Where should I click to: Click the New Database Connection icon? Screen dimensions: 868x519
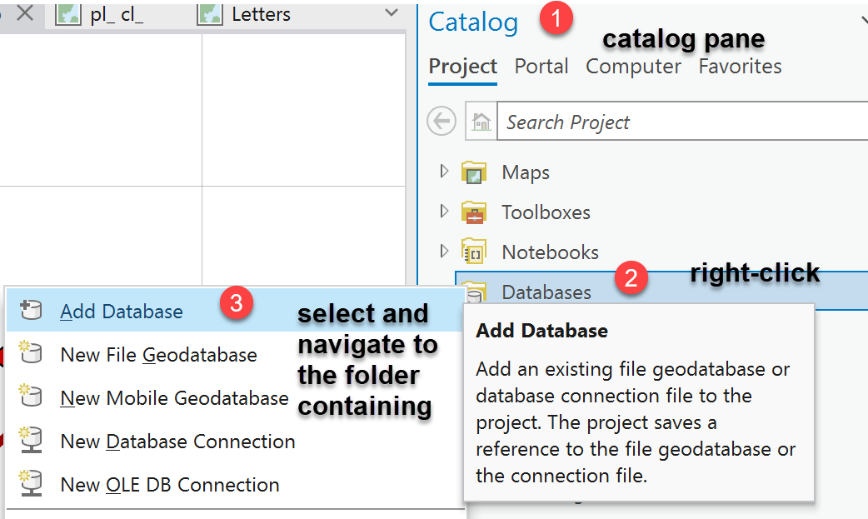[30, 442]
